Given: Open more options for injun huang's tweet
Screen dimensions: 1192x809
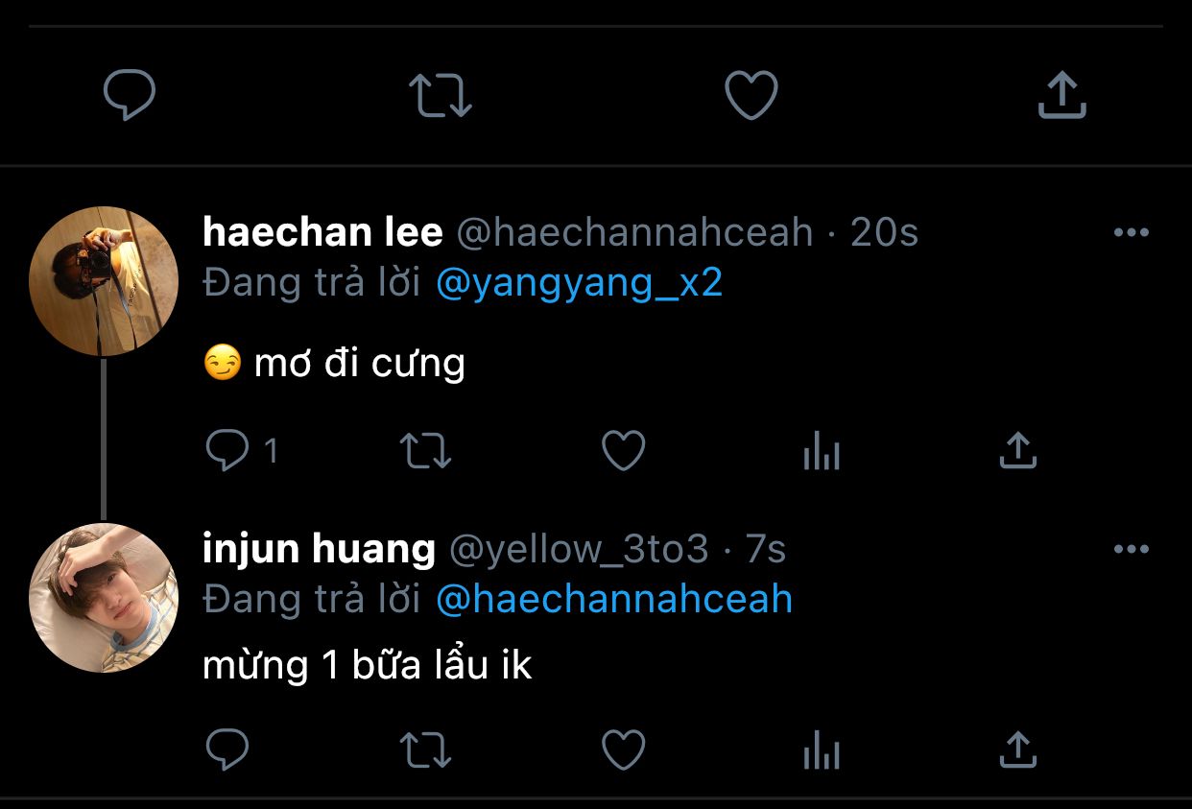Looking at the screenshot, I should [1132, 550].
